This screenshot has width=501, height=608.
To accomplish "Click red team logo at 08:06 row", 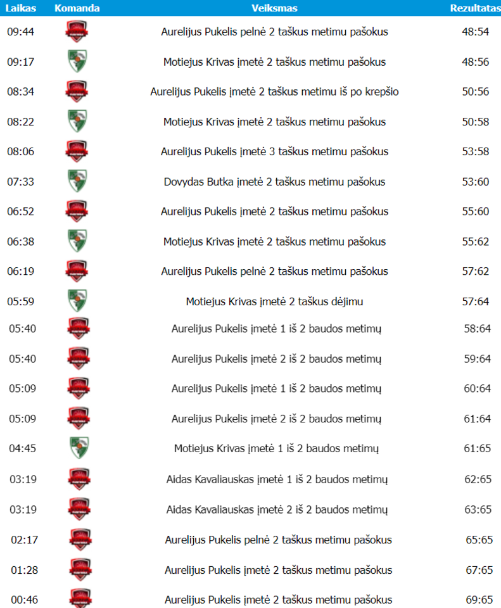I will tap(77, 151).
